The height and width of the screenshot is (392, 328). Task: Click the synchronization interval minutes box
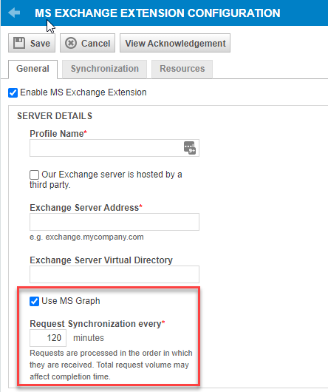coord(48,338)
